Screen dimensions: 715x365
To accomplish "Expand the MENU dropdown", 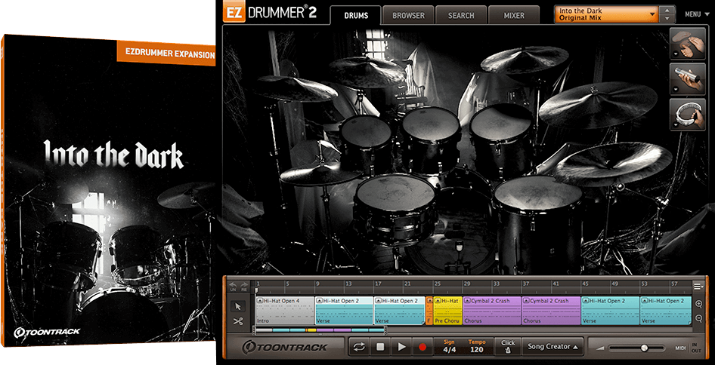I will (695, 14).
